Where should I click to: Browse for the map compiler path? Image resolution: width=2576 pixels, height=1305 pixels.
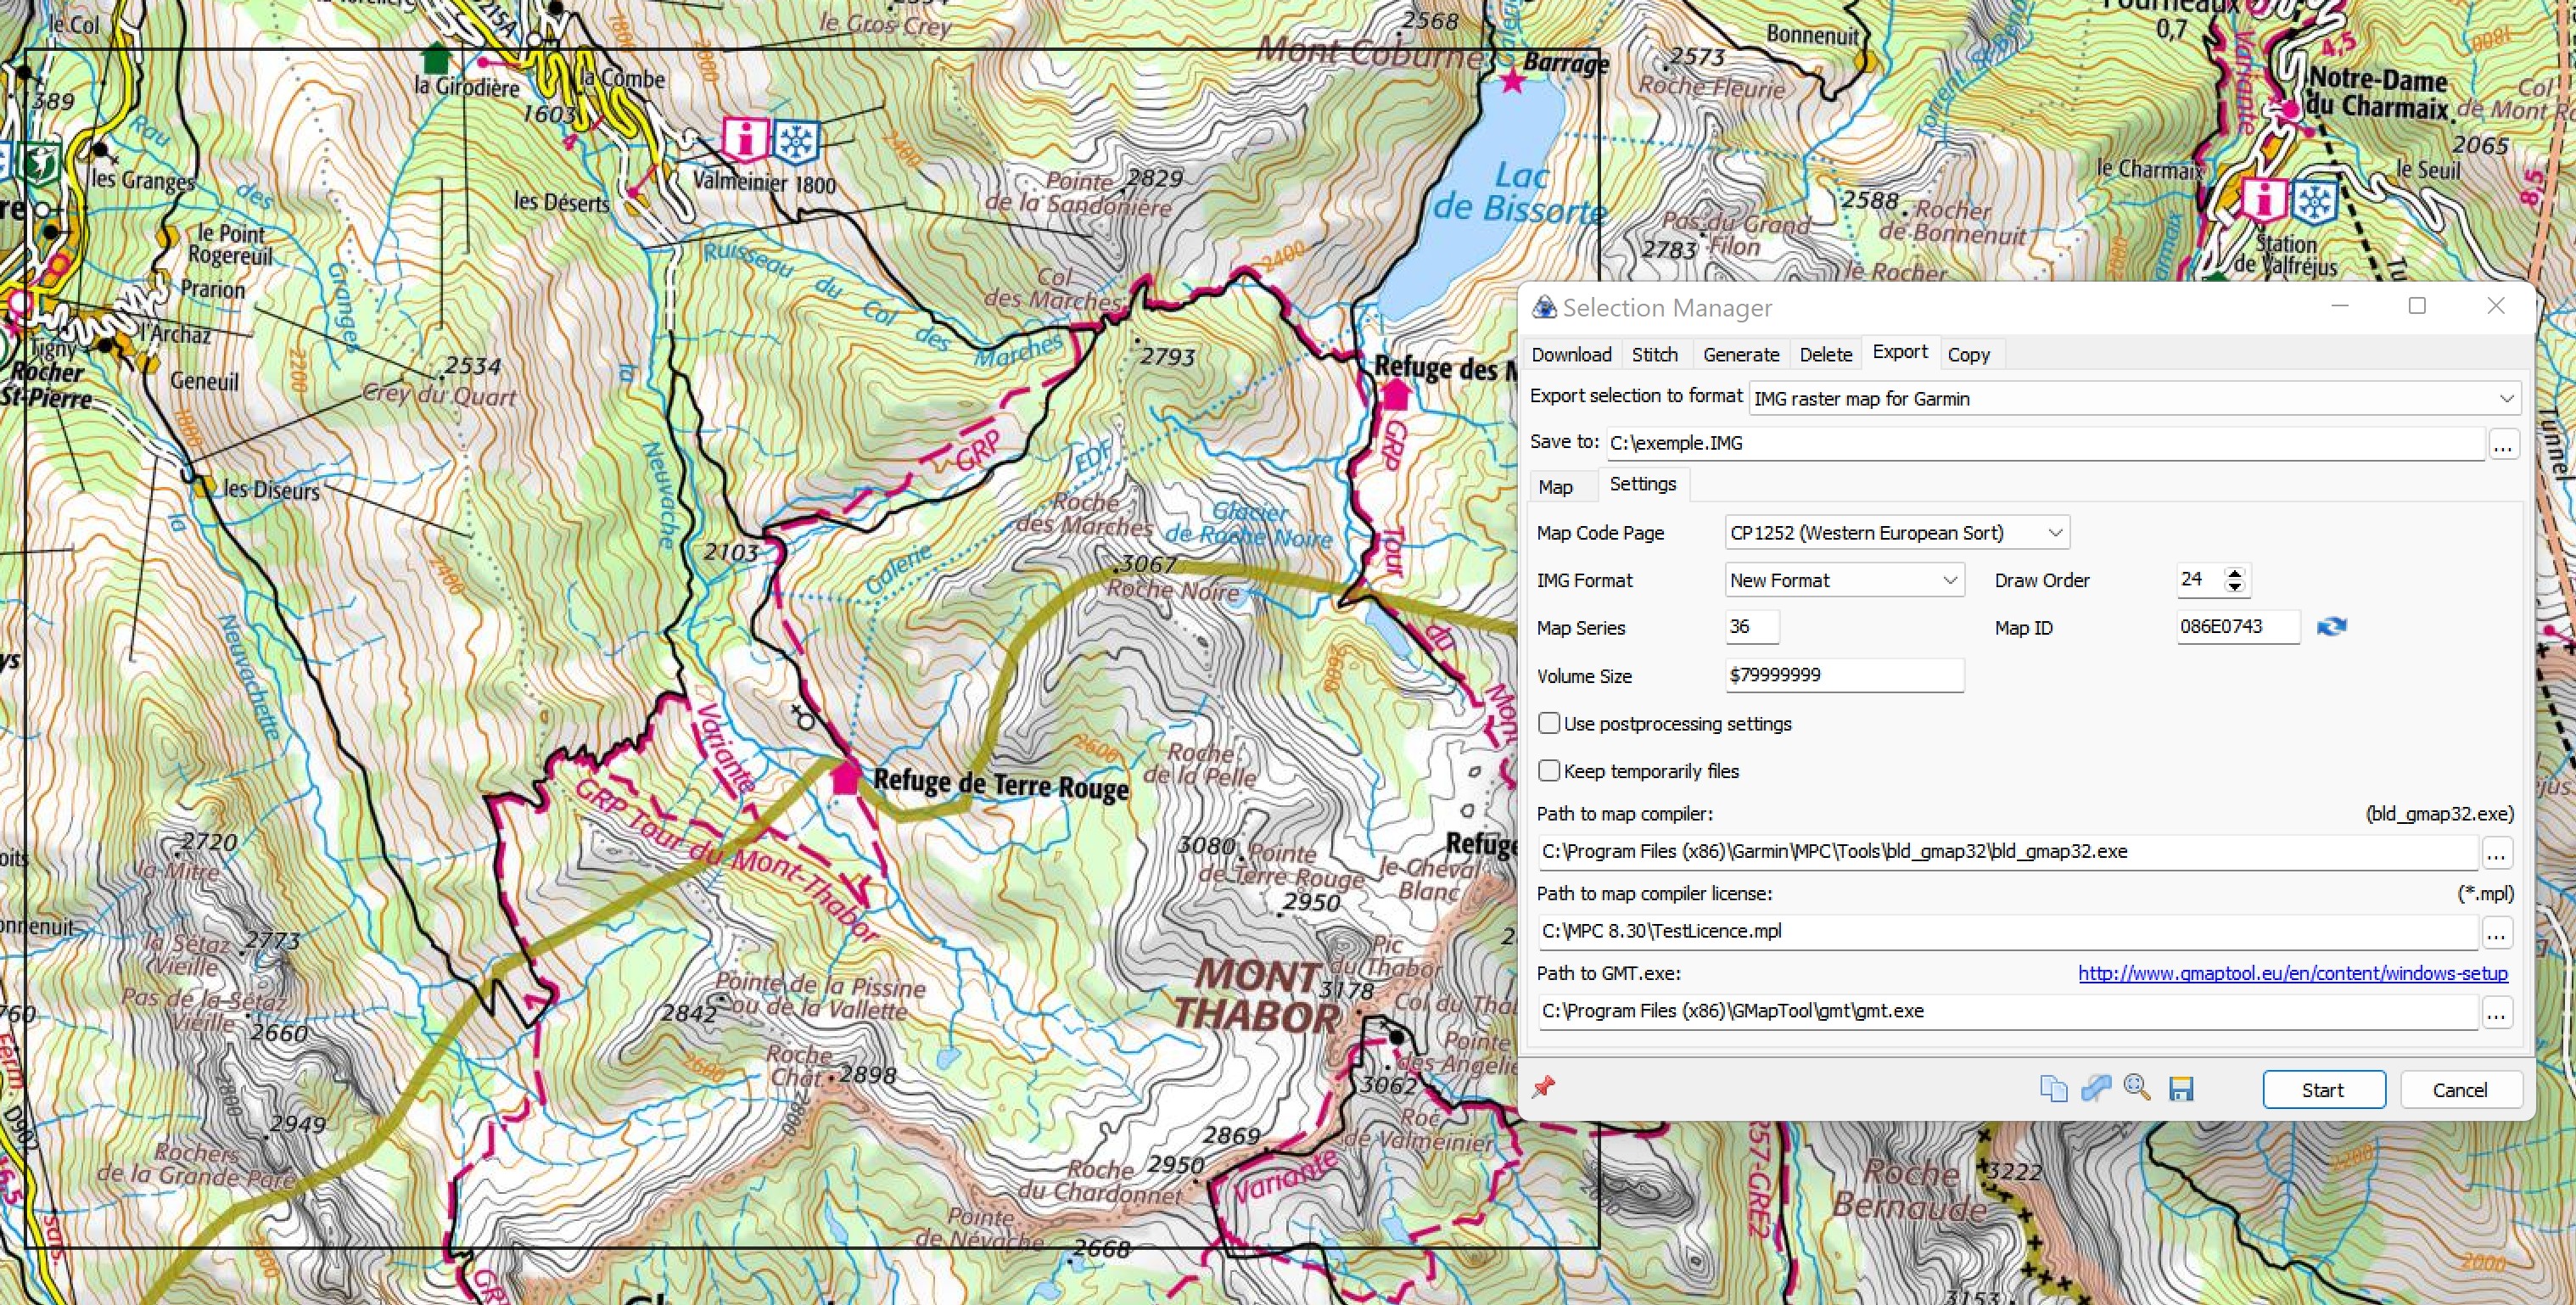coord(2497,853)
